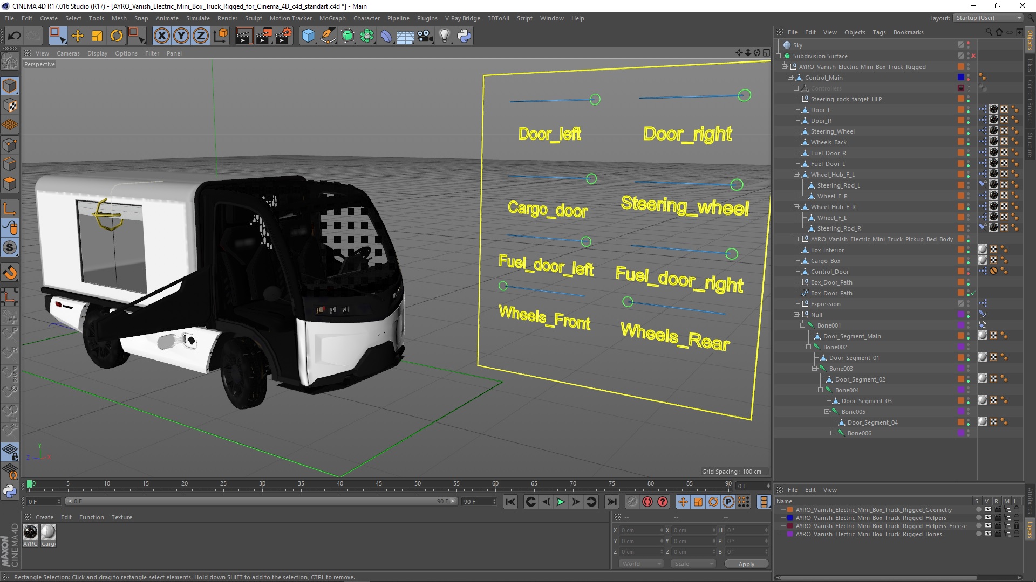Click Create in material manager
The image size is (1036, 582).
(x=44, y=517)
